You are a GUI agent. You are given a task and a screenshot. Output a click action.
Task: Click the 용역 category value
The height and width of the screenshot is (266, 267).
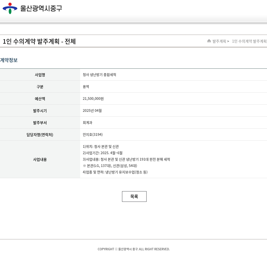click(86, 87)
